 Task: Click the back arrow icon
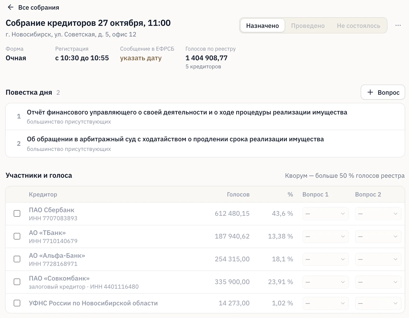(x=10, y=7)
